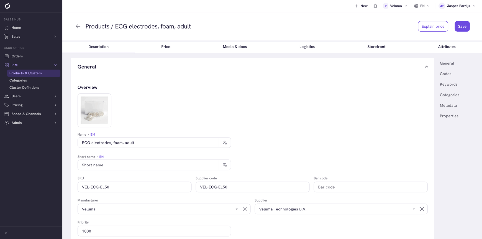The image size is (482, 239).
Task: Go back using the left arrow icon
Action: pos(78,26)
